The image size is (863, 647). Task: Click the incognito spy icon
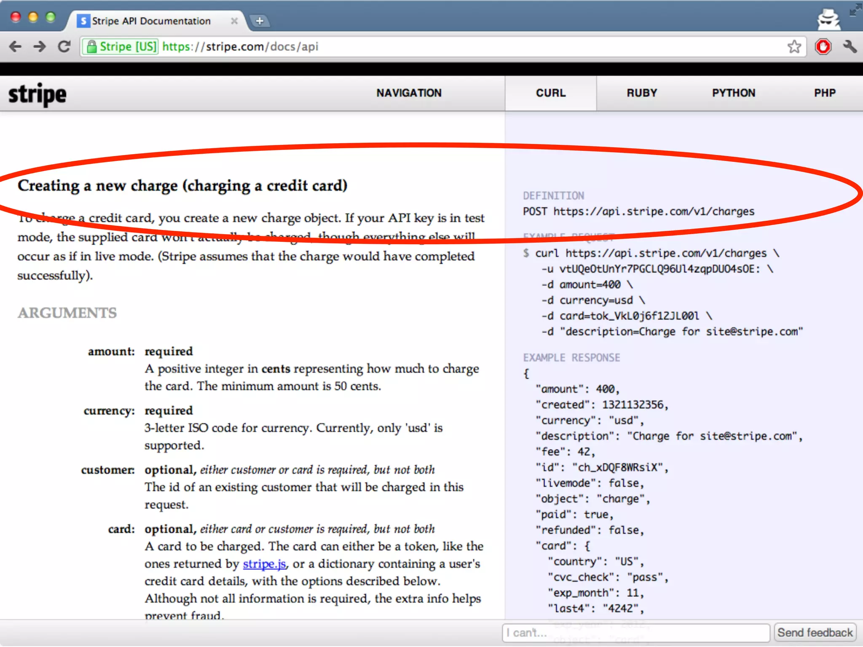(x=828, y=19)
